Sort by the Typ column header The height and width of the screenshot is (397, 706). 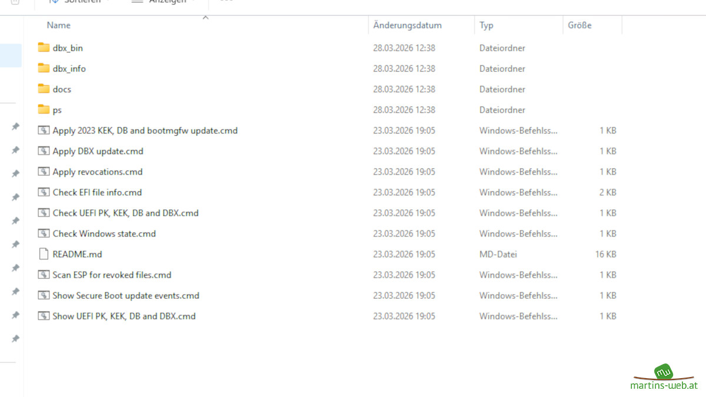click(x=487, y=25)
